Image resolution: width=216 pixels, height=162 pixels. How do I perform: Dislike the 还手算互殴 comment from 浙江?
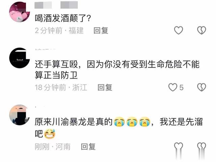(201, 87)
